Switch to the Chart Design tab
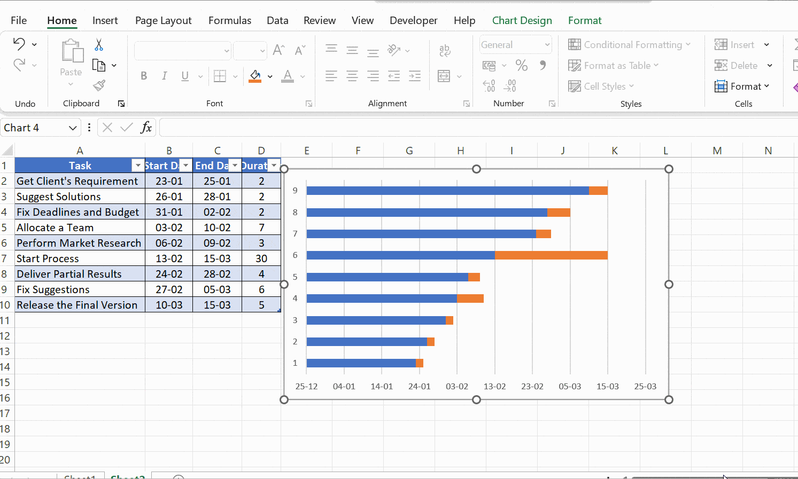 522,20
